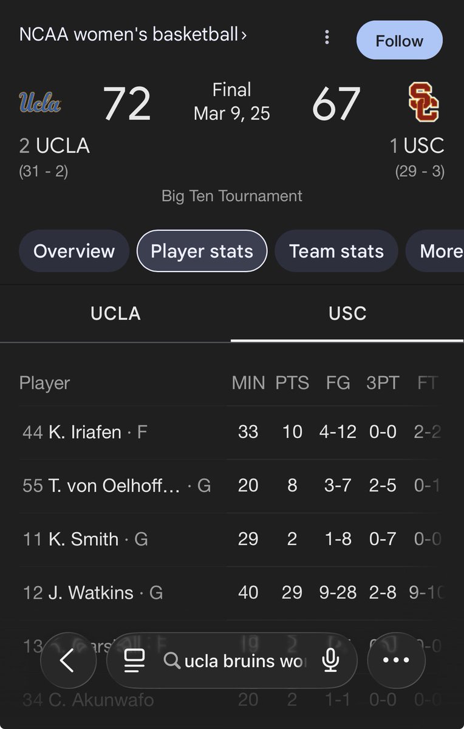Image resolution: width=464 pixels, height=729 pixels.
Task: Select the Player stats tab
Action: point(202,251)
